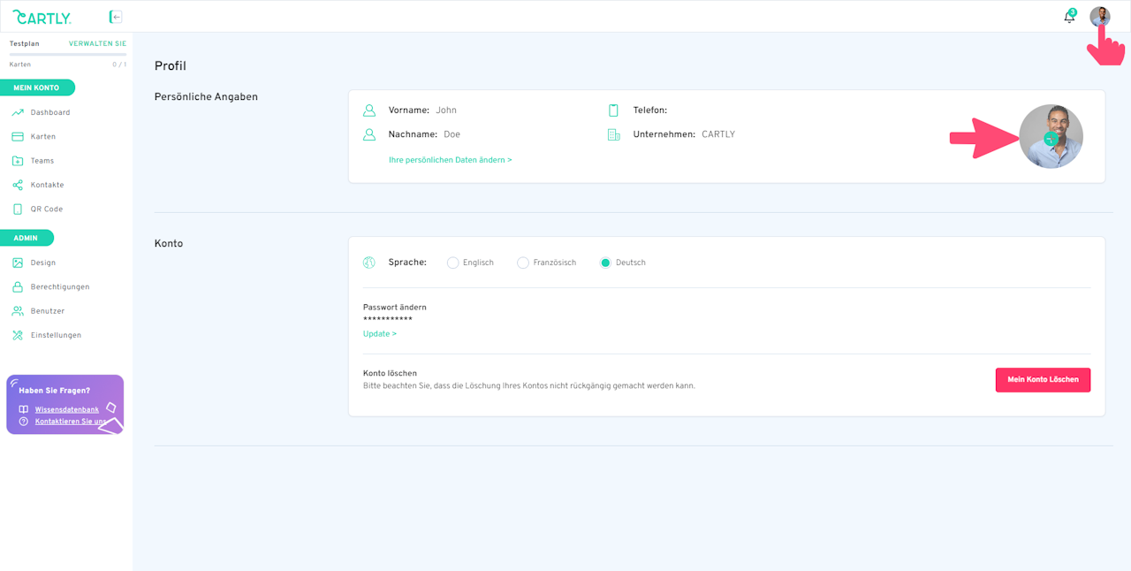Click the Kontakte share icon

(x=18, y=185)
